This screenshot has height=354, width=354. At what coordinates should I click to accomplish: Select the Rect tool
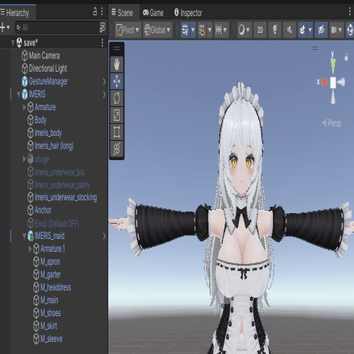tap(117, 132)
